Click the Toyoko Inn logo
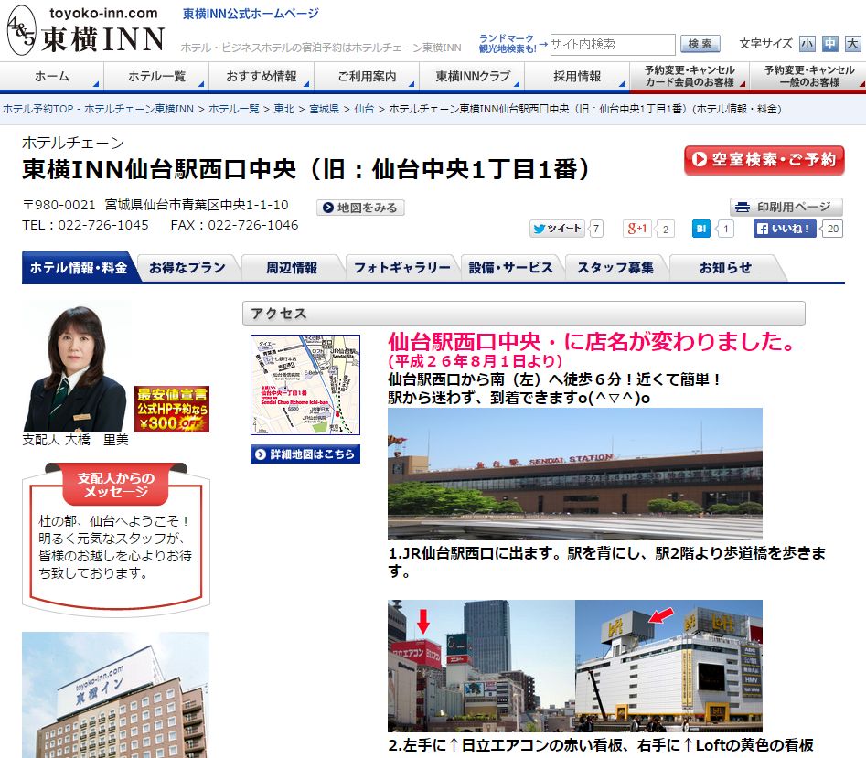 86,30
